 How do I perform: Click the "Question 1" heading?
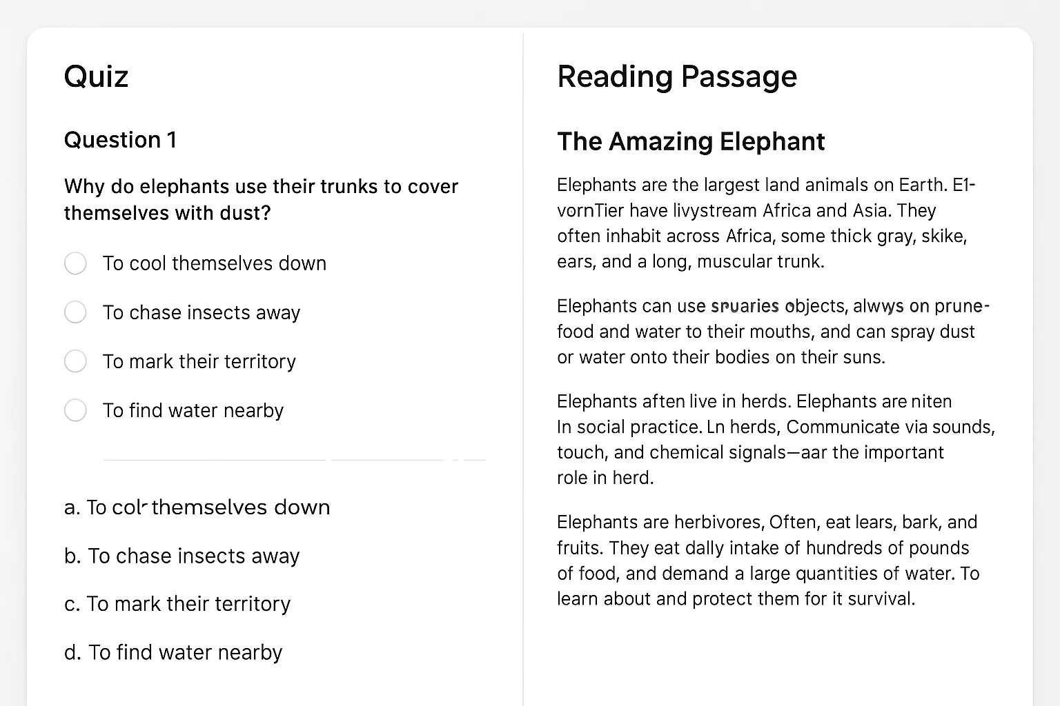[x=120, y=140]
